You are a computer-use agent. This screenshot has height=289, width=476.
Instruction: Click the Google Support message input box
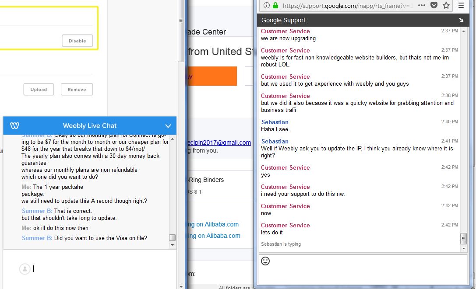(363, 270)
